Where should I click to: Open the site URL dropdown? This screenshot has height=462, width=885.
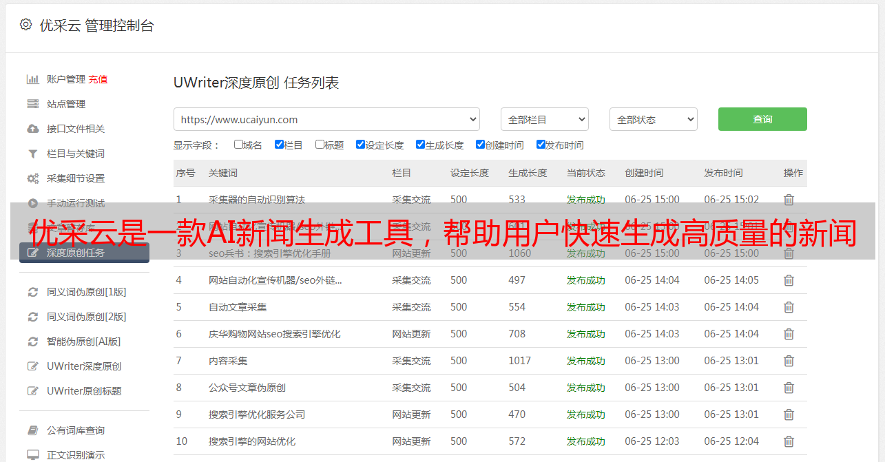point(326,119)
